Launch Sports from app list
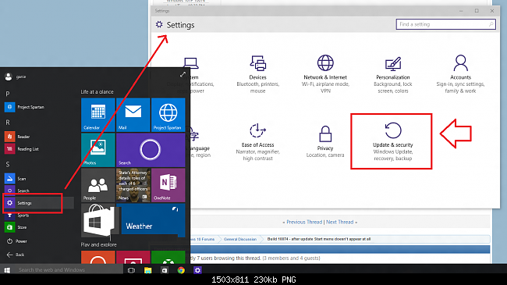Viewport: 507px width, 285px height. tap(17, 215)
